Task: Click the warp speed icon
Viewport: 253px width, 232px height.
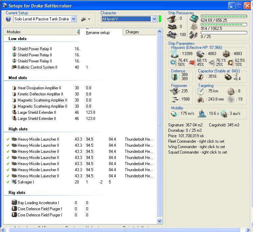Action: pos(224,113)
